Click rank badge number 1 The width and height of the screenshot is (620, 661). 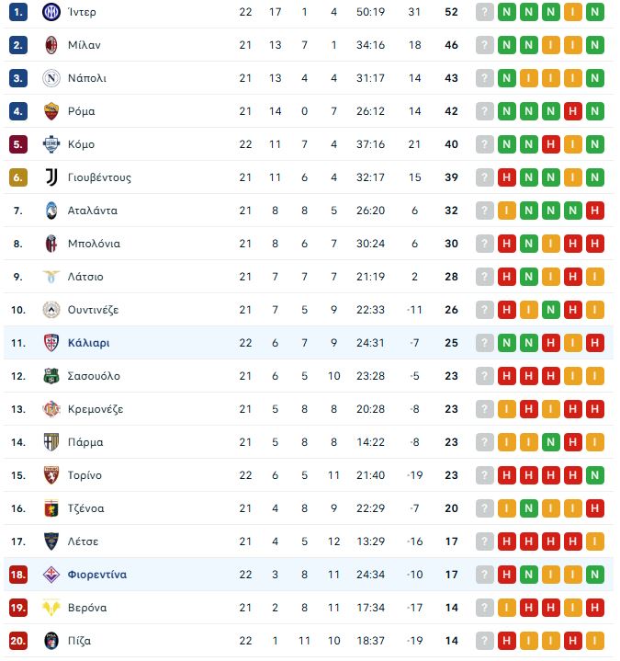click(18, 12)
